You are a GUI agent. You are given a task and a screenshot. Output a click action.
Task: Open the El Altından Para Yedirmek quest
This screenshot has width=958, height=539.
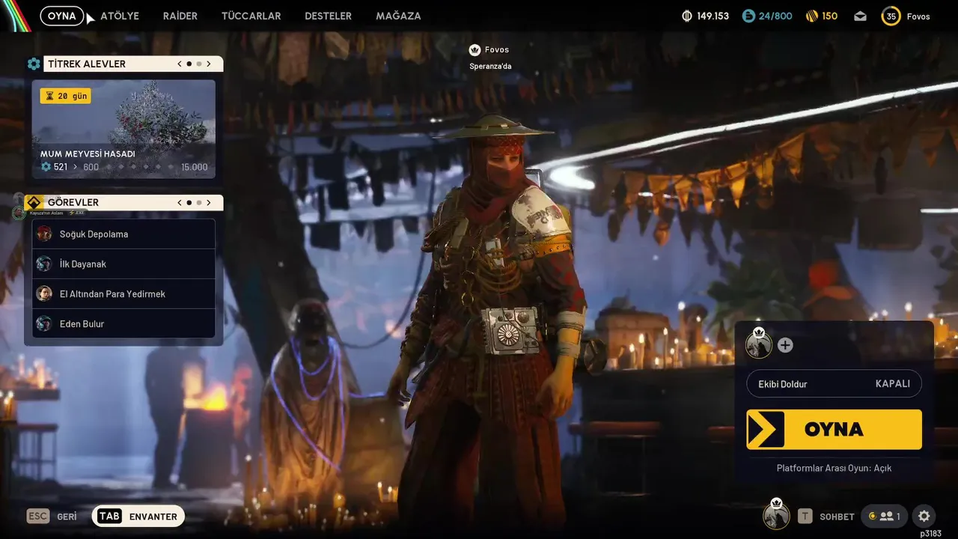(123, 293)
